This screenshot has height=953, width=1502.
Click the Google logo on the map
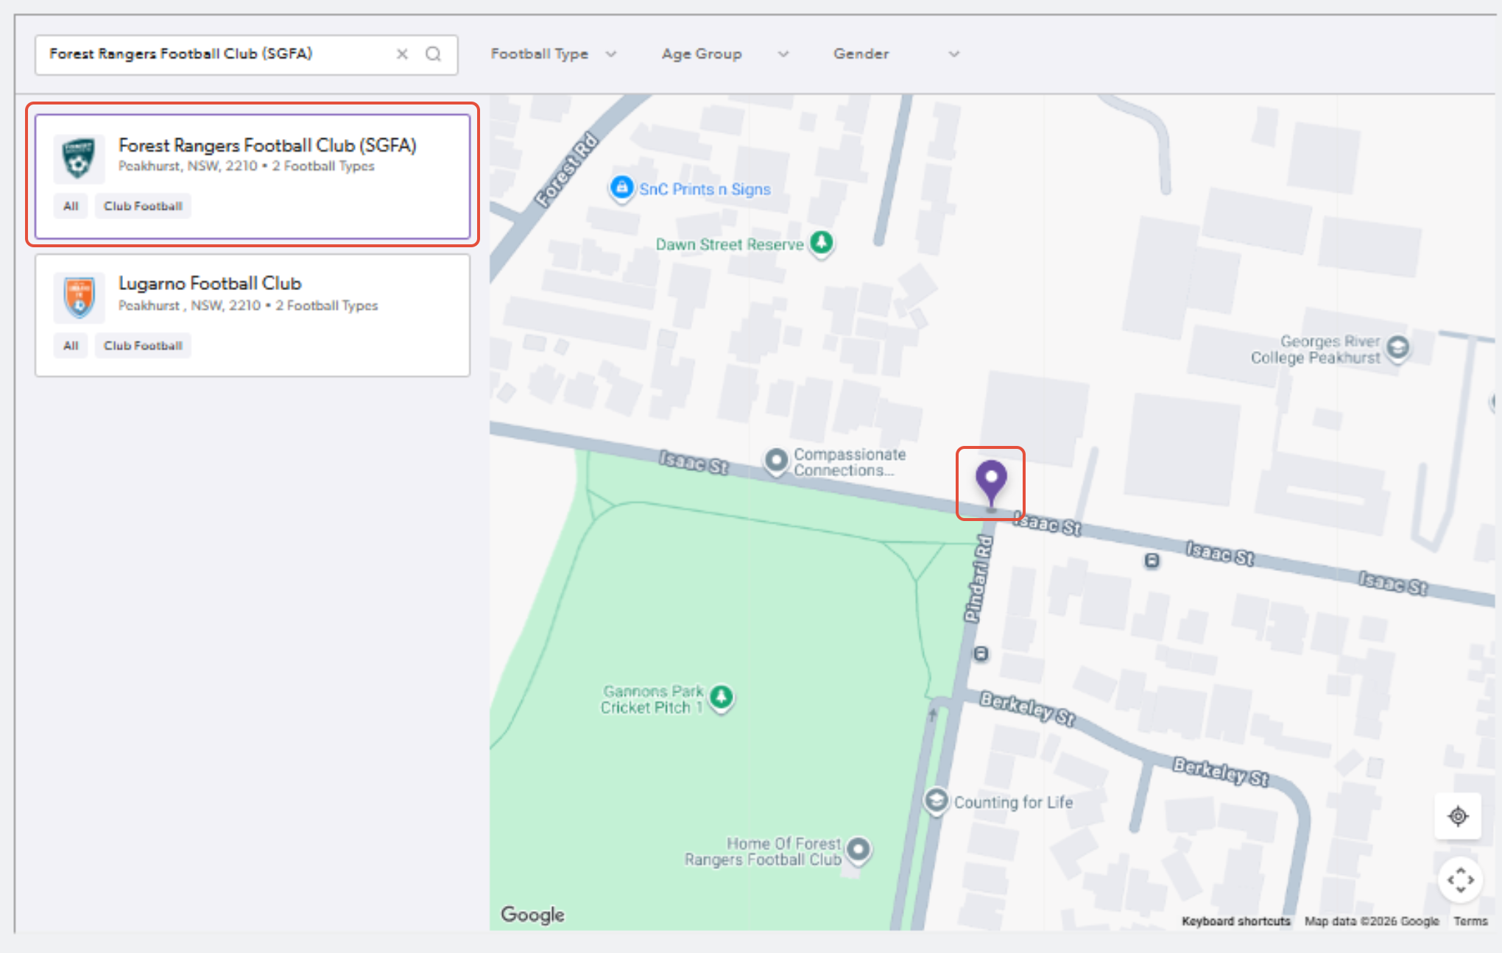click(x=533, y=915)
